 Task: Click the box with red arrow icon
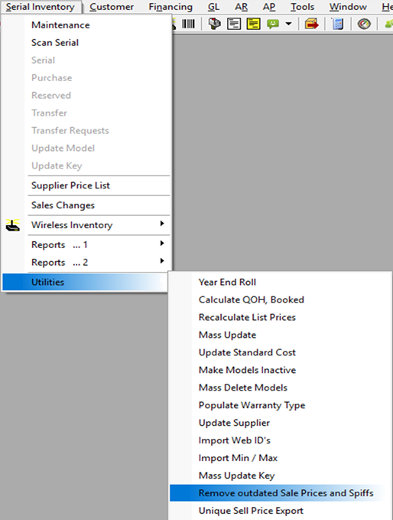point(311,24)
